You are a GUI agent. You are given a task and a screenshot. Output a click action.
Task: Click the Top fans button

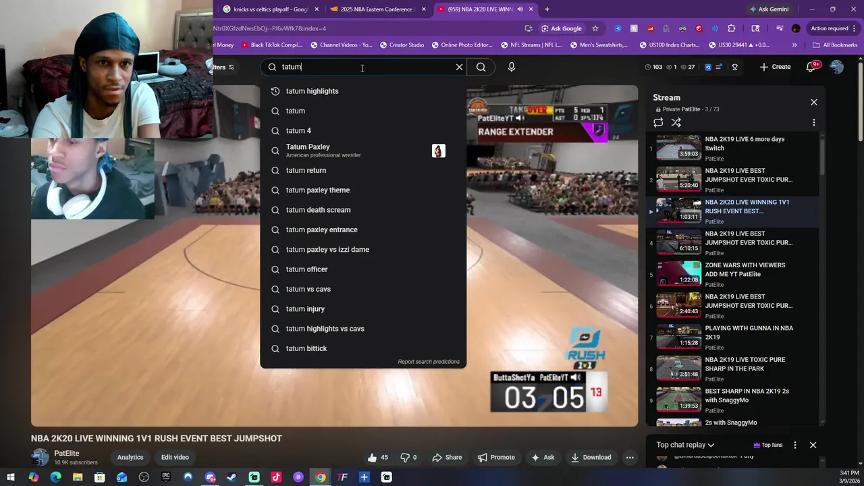click(x=768, y=445)
